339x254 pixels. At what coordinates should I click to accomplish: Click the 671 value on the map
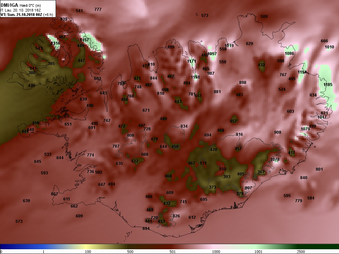[146, 110]
